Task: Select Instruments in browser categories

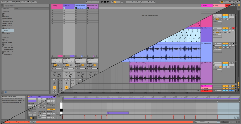Action: 8,18
